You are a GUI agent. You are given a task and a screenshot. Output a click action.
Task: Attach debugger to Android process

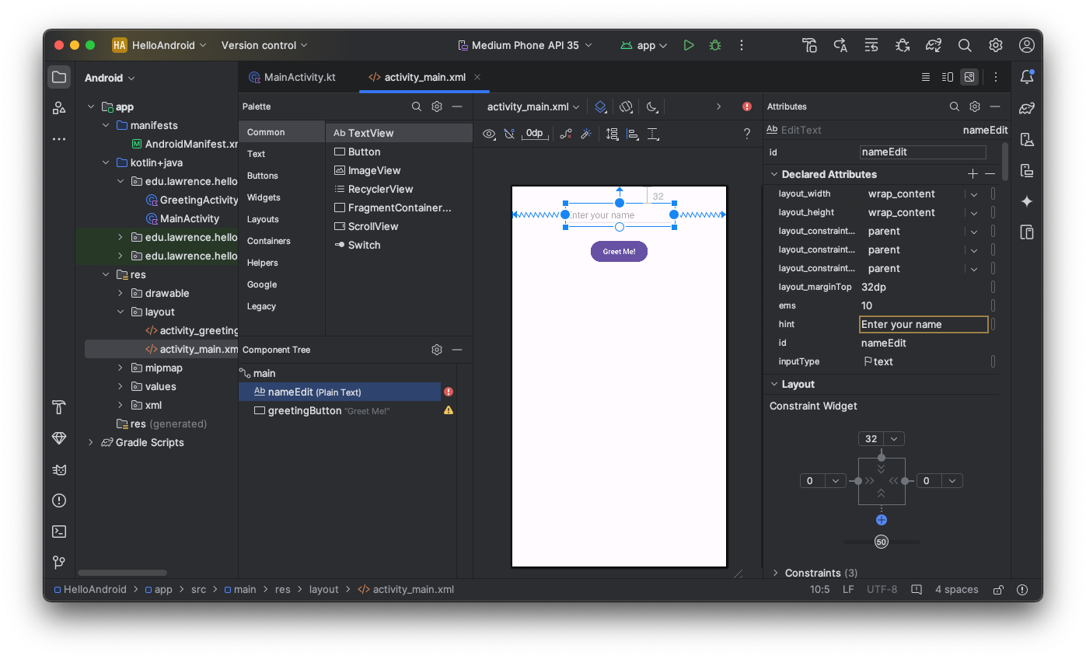tap(903, 45)
